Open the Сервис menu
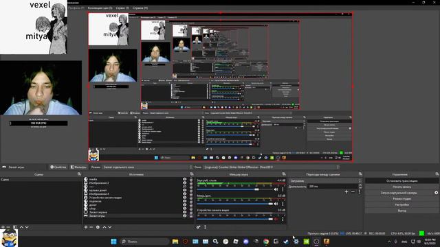 [122, 8]
